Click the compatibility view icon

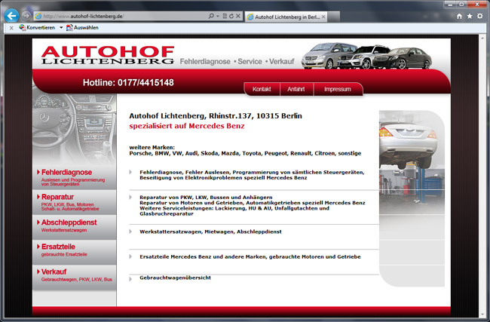point(225,16)
